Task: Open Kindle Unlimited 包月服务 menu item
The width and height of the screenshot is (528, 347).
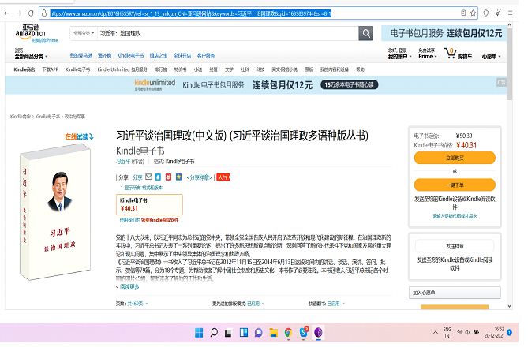Action: pos(122,69)
